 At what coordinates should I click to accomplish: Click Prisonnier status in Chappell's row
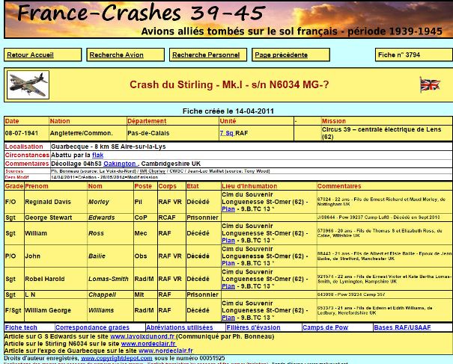point(202,294)
